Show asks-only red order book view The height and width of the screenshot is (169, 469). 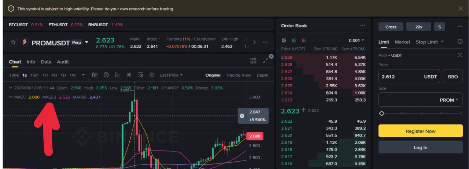click(304, 40)
